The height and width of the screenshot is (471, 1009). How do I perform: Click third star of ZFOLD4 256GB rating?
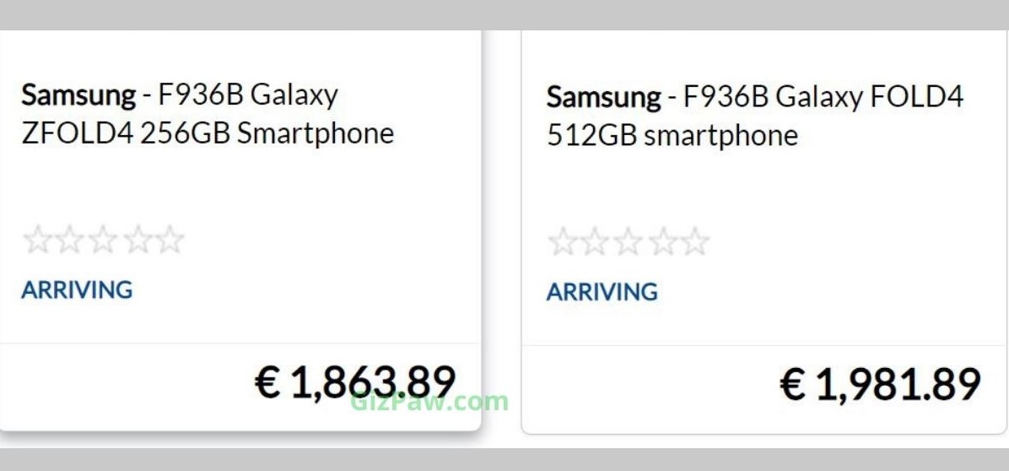point(103,241)
